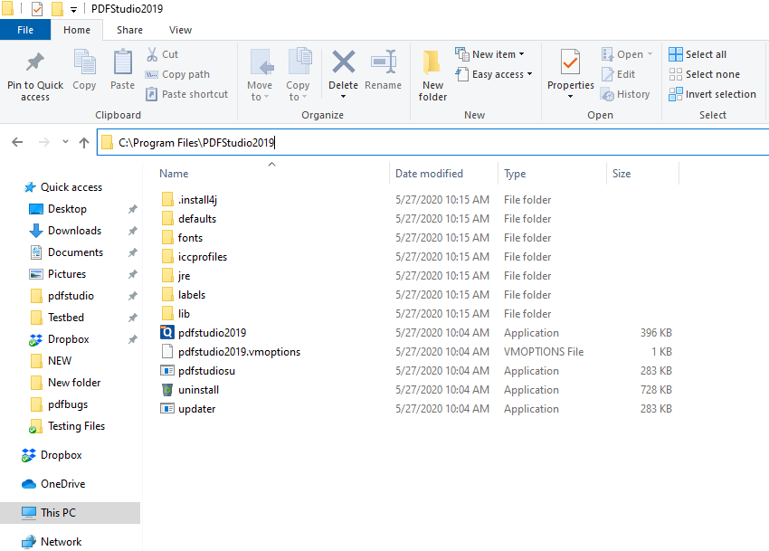Image resolution: width=769 pixels, height=551 pixels.
Task: Click the Copy ribbon icon
Action: pyautogui.click(x=84, y=63)
